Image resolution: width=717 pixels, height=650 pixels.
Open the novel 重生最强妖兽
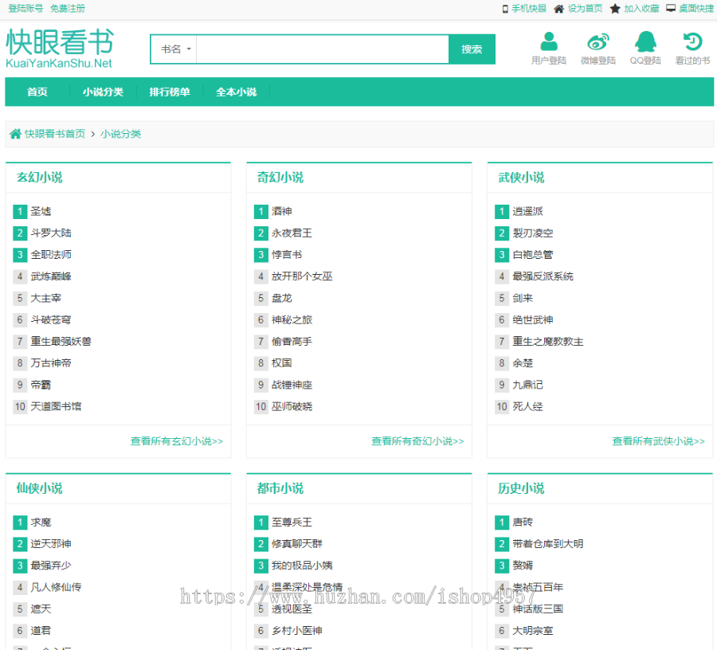point(61,342)
